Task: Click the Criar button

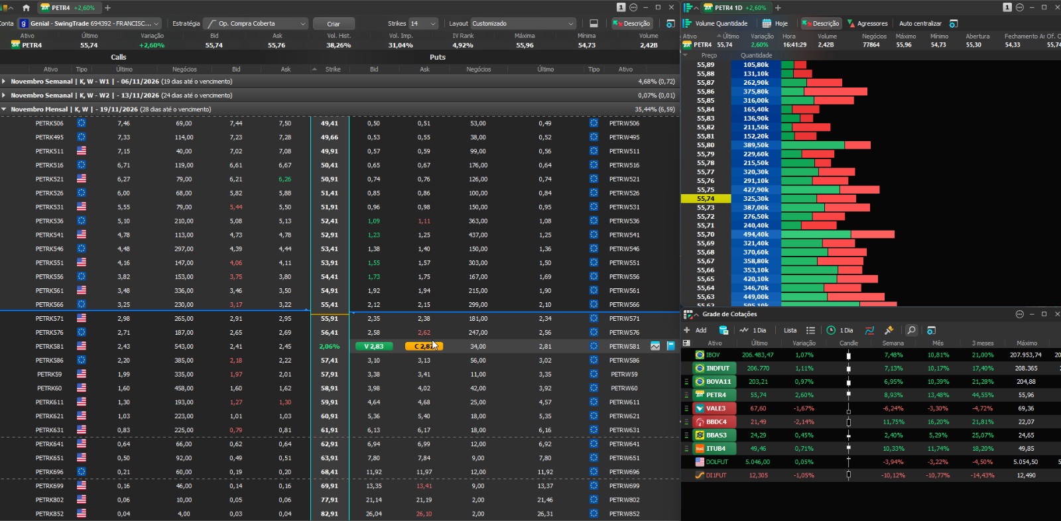Action: pos(334,23)
